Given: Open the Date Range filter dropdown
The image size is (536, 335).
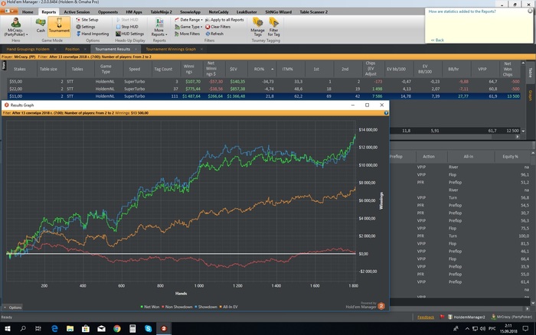Looking at the screenshot, I should tap(188, 20).
